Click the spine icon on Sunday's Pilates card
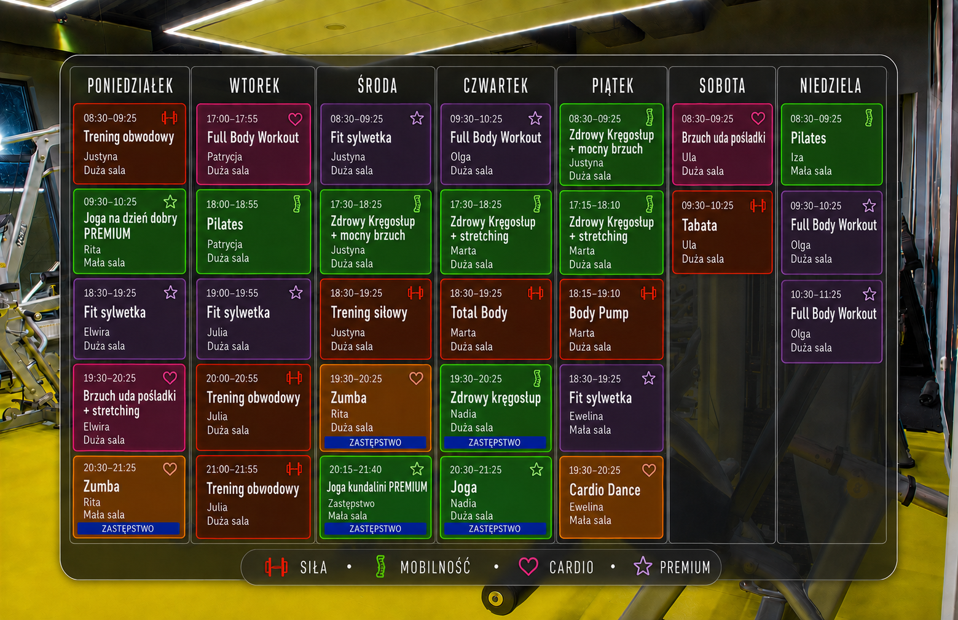The height and width of the screenshot is (620, 958). (x=868, y=118)
